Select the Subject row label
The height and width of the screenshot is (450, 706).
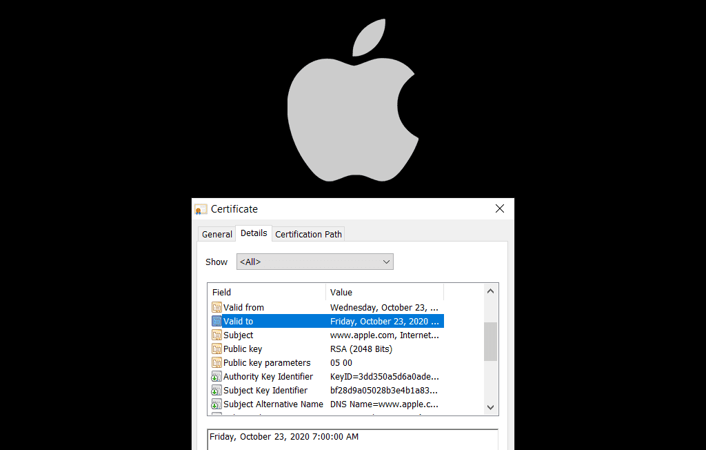pyautogui.click(x=238, y=335)
